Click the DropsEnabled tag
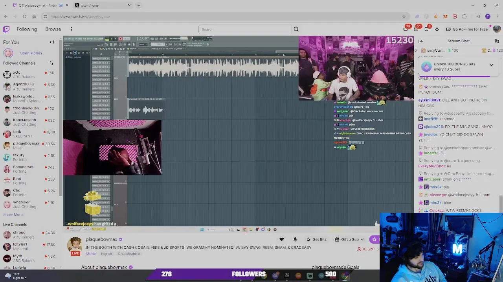 click(129, 254)
